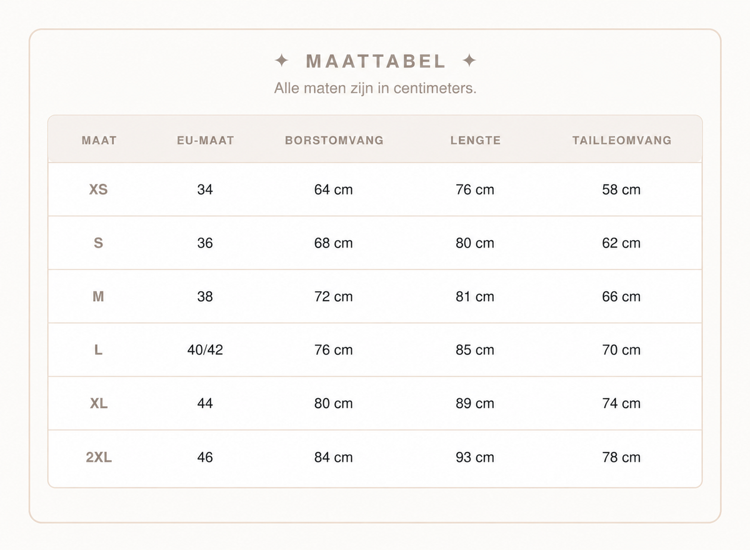Select the XS size row label

point(99,189)
